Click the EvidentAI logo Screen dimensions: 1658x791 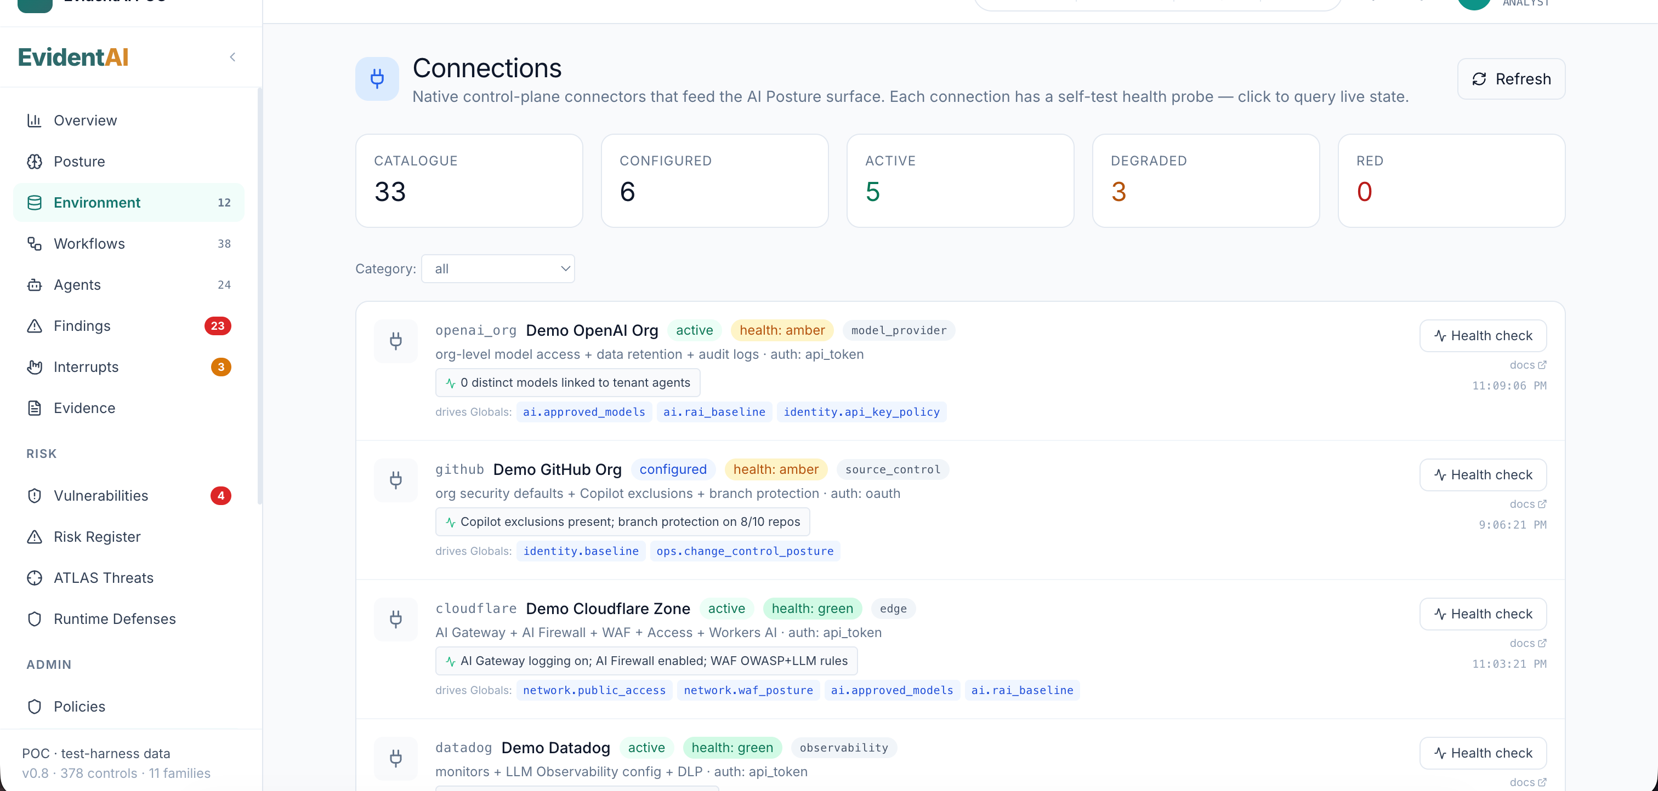[73, 57]
